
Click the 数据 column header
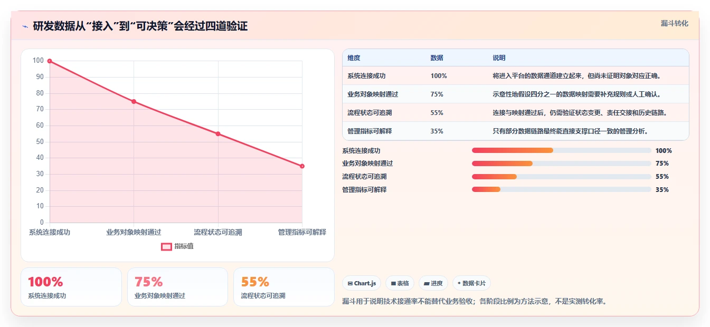pyautogui.click(x=437, y=58)
